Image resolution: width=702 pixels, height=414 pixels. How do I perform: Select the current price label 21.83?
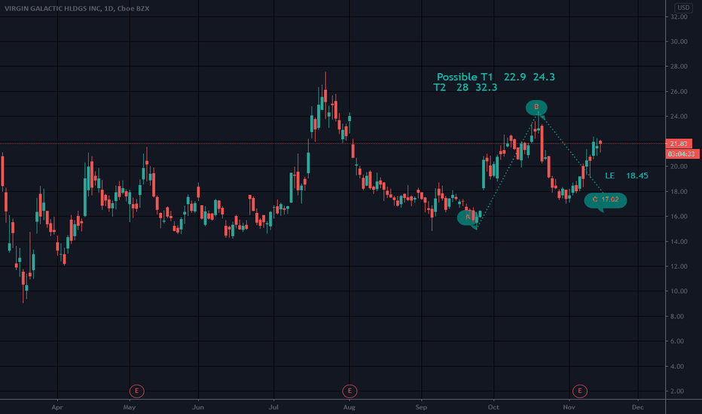679,144
